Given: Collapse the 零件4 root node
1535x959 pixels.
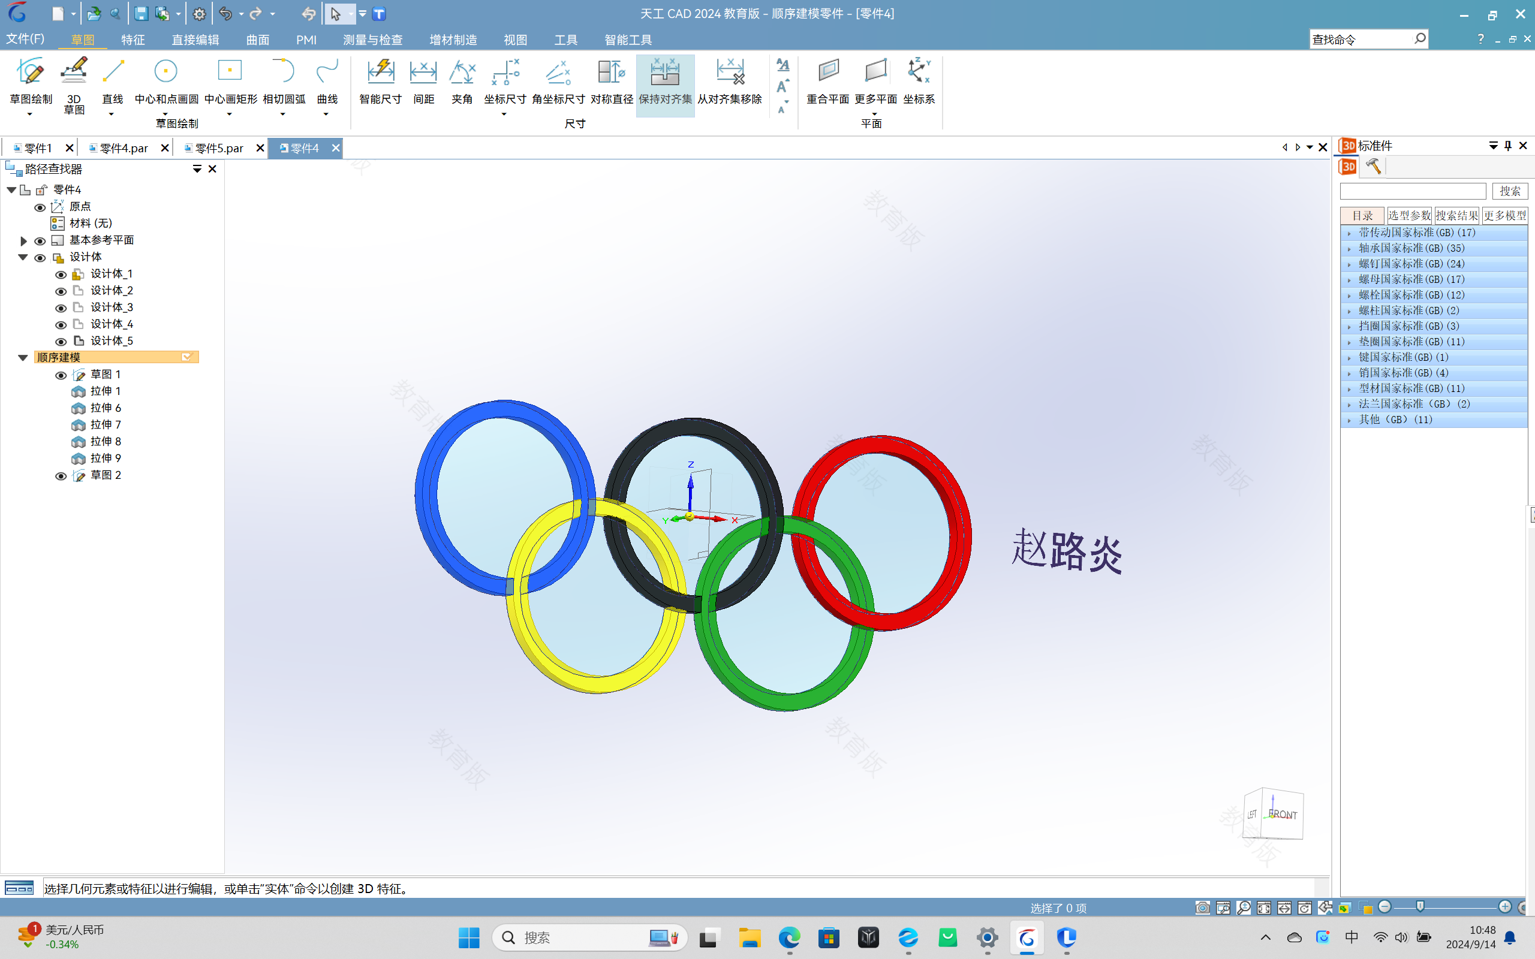Looking at the screenshot, I should pyautogui.click(x=11, y=189).
